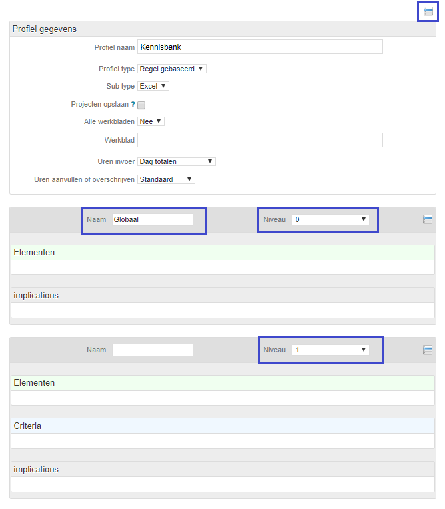Click the Profiel gegevens panel header

(222, 29)
